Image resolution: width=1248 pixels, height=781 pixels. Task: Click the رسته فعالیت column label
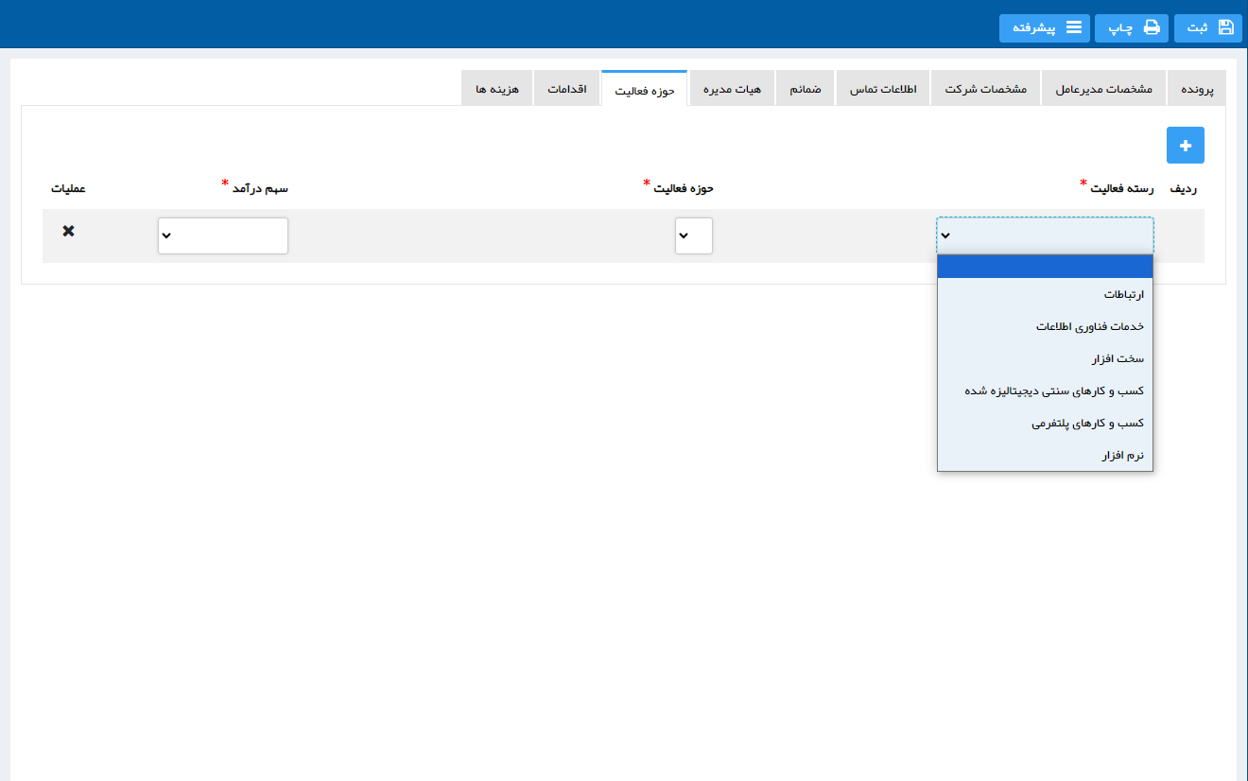tap(1122, 189)
